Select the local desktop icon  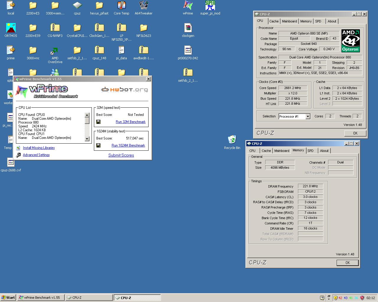point(11,8)
